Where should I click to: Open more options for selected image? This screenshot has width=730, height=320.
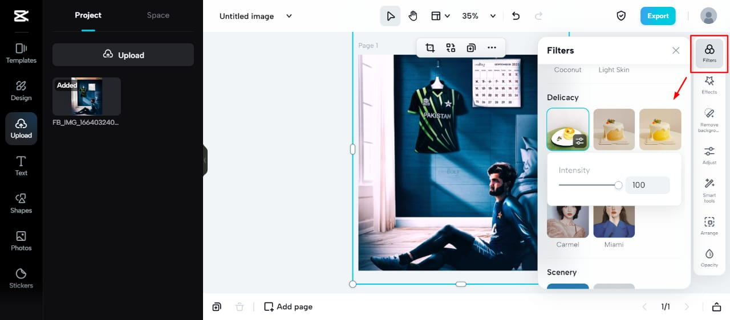(492, 48)
